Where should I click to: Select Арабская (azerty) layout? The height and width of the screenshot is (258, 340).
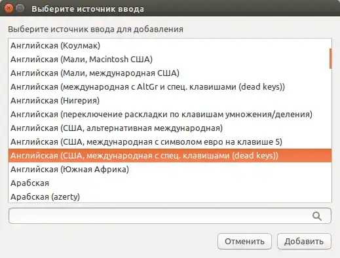pyautogui.click(x=170, y=197)
